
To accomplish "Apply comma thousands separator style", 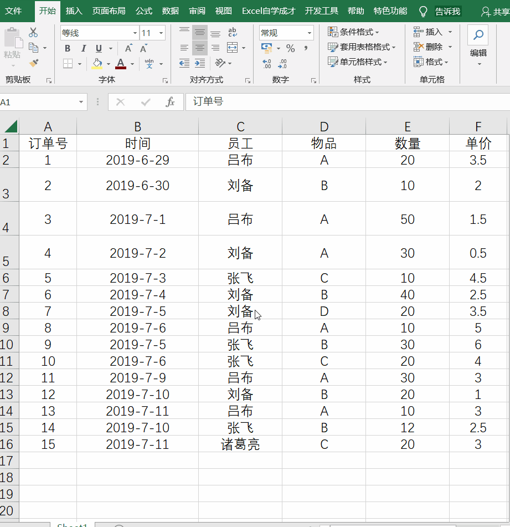I will tap(306, 48).
